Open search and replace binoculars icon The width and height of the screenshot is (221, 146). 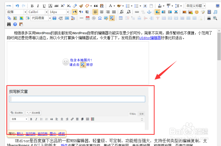point(9,24)
